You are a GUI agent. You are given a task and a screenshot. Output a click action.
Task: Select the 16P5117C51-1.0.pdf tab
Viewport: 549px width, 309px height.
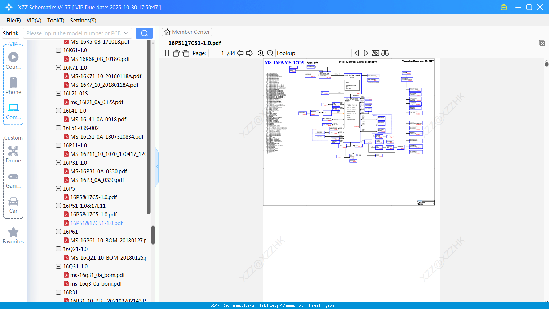click(x=195, y=43)
